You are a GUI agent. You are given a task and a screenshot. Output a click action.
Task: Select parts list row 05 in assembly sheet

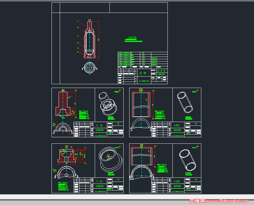point(142,55)
